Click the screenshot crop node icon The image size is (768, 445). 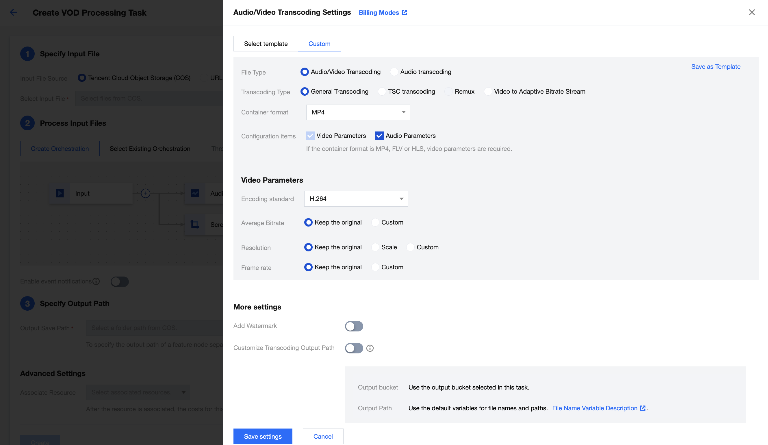195,224
